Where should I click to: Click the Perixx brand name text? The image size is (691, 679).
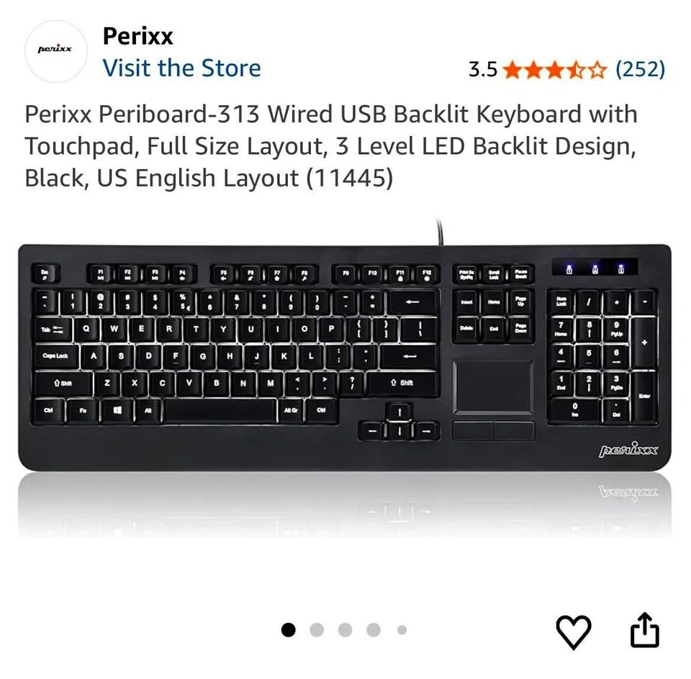137,36
